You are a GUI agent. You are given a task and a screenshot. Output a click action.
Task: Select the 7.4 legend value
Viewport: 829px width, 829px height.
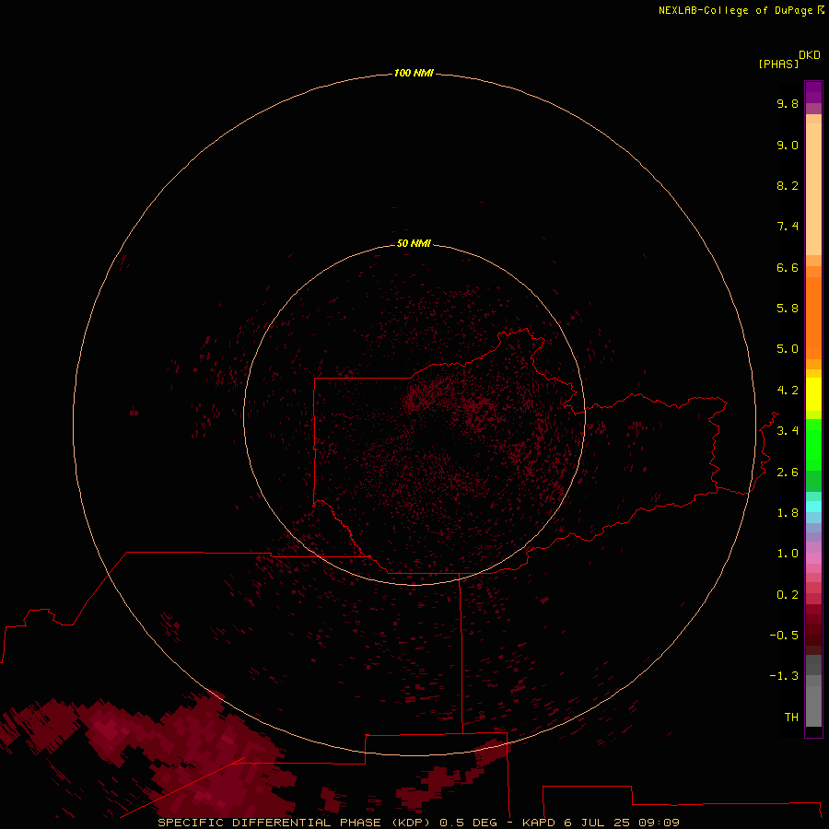tap(788, 227)
